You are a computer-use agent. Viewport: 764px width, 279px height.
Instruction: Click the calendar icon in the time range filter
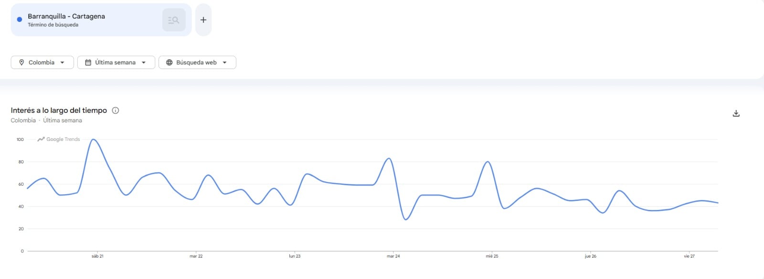tap(88, 62)
